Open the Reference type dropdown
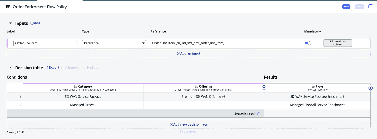 point(114,43)
